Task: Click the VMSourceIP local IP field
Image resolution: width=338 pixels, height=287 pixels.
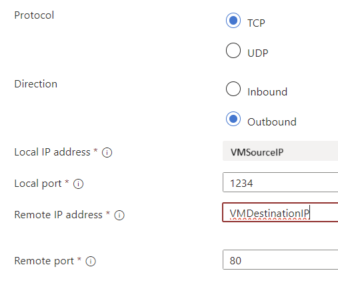Action: point(280,151)
